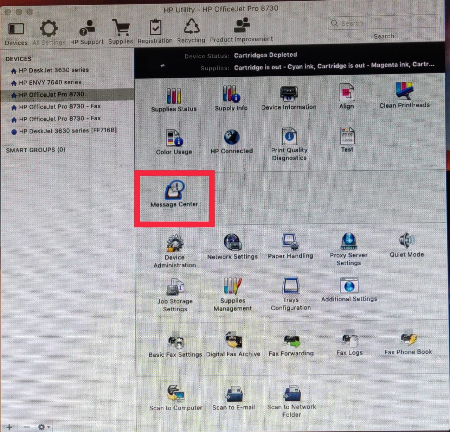
Task: Select HP DeskJet 3630 series [FF716B]
Action: pos(67,131)
